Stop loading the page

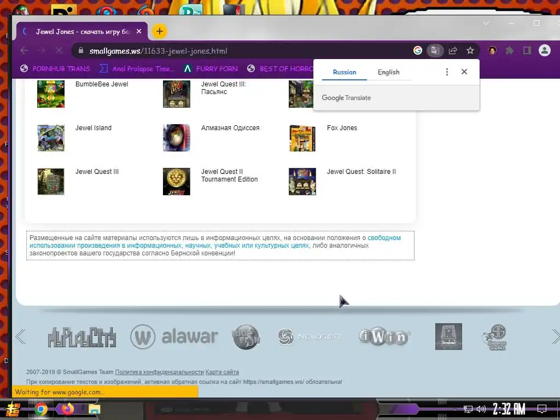coord(59,51)
